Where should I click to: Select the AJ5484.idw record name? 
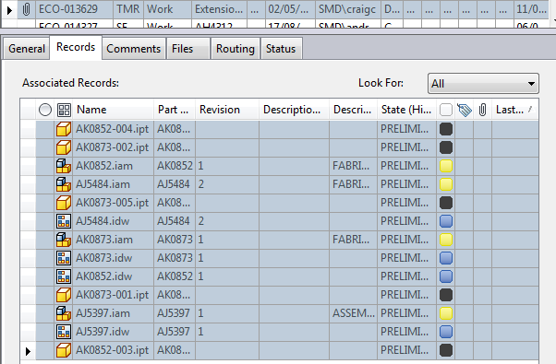(x=103, y=221)
